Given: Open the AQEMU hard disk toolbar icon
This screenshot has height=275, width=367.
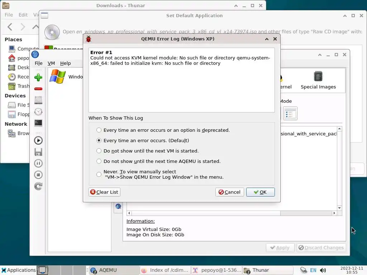Looking at the screenshot, I should pos(38,100).
